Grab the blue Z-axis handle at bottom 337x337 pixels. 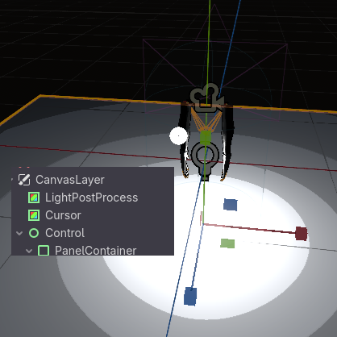tap(190, 296)
